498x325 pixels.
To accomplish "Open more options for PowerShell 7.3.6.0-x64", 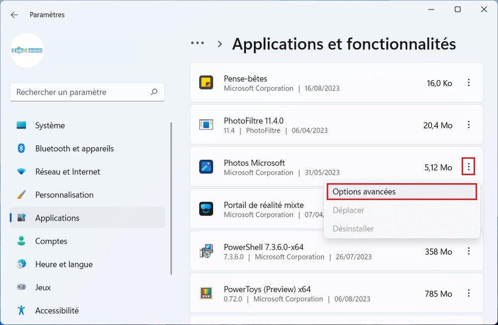I will point(469,251).
